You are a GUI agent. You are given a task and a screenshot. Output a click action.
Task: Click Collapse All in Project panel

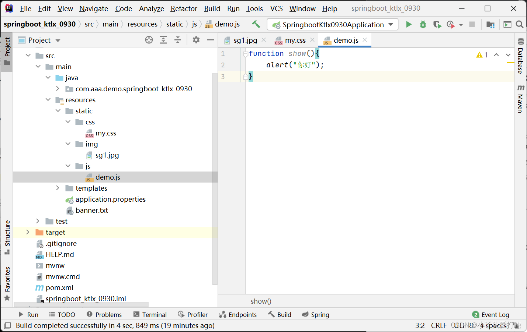point(178,40)
